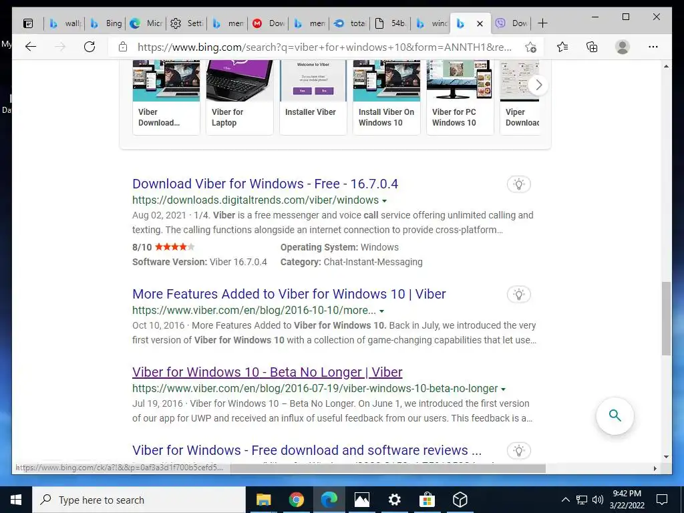Switch to the 'winc' tab
The height and width of the screenshot is (513, 684).
[432, 23]
